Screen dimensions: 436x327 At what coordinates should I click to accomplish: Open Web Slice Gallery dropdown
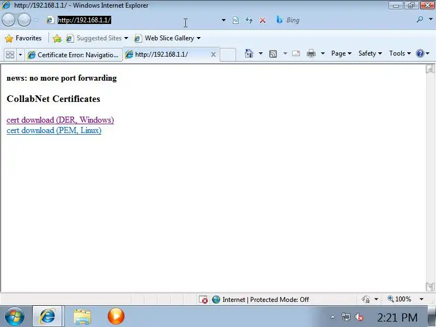(198, 38)
